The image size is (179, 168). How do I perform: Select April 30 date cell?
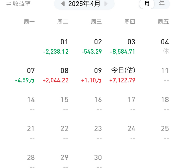click(98, 161)
